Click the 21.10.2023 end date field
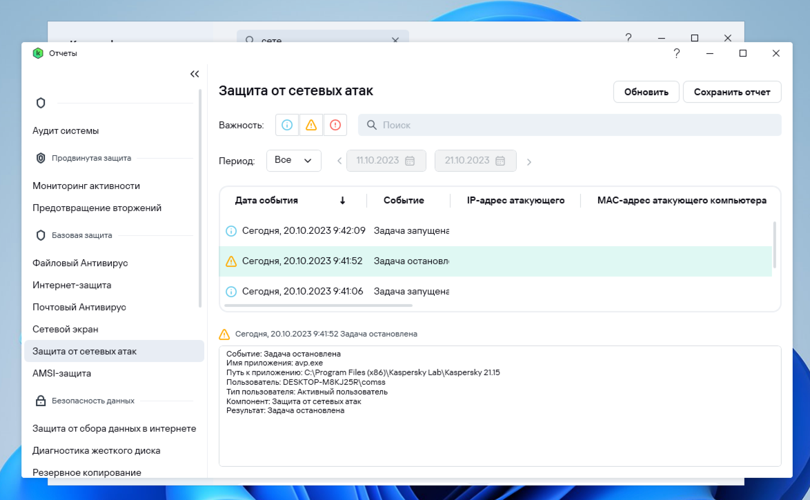 pos(475,161)
